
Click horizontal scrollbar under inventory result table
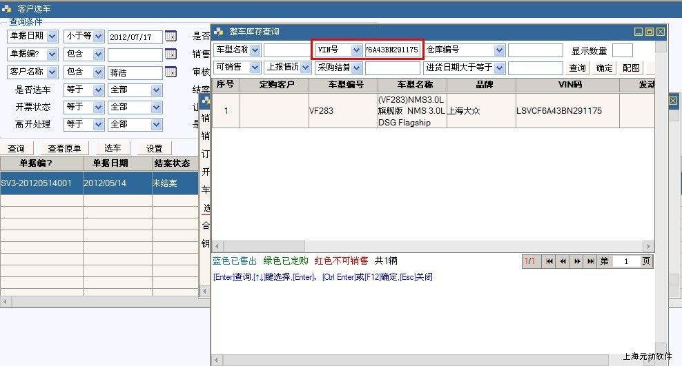coord(432,247)
